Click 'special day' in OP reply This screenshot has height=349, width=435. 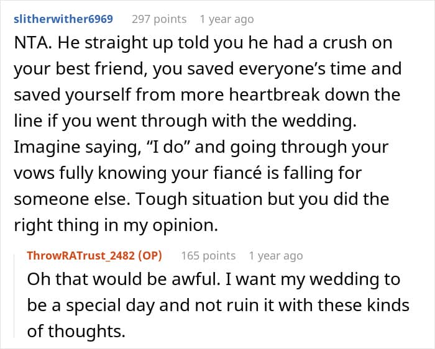tap(110, 306)
